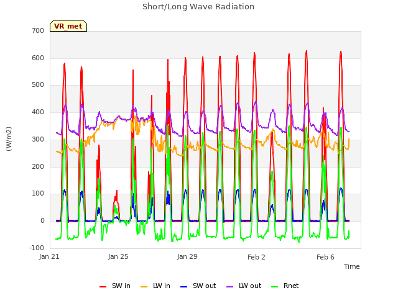The width and height of the screenshot is (398, 298).
Task: Toggle the SW in legend entry
Action: click(115, 286)
